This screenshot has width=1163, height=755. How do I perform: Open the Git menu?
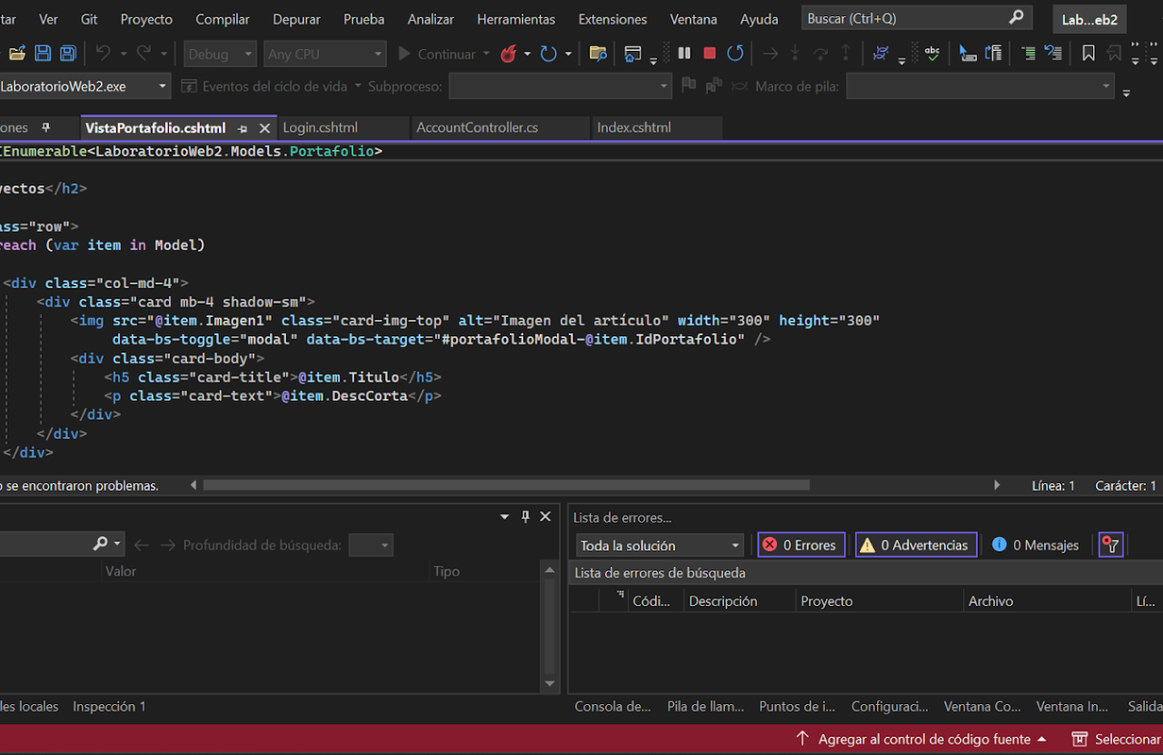[89, 19]
